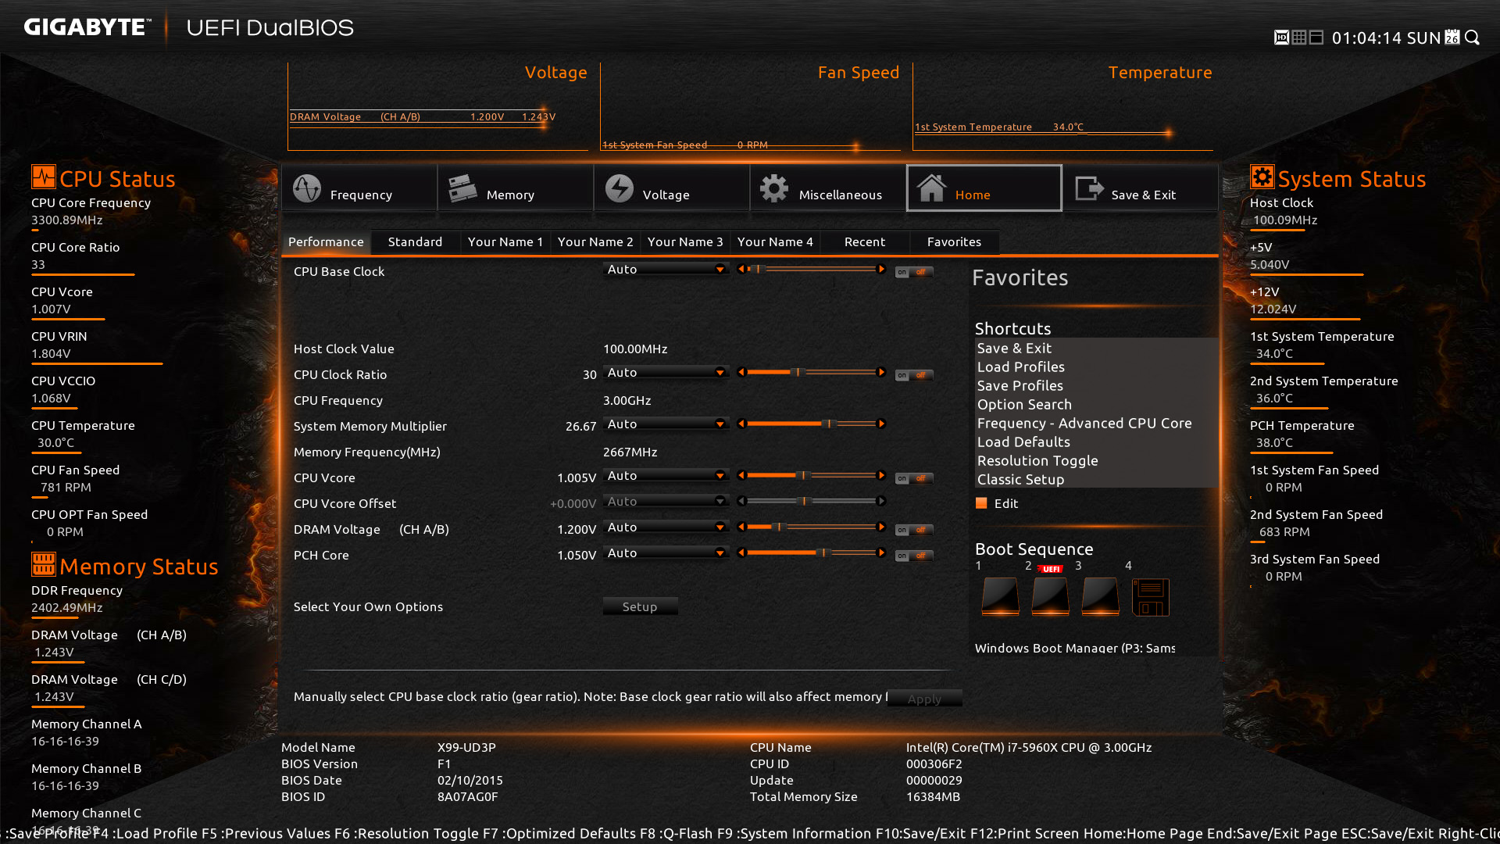Click the grid view icon in header
The width and height of the screenshot is (1500, 844).
point(1298,38)
